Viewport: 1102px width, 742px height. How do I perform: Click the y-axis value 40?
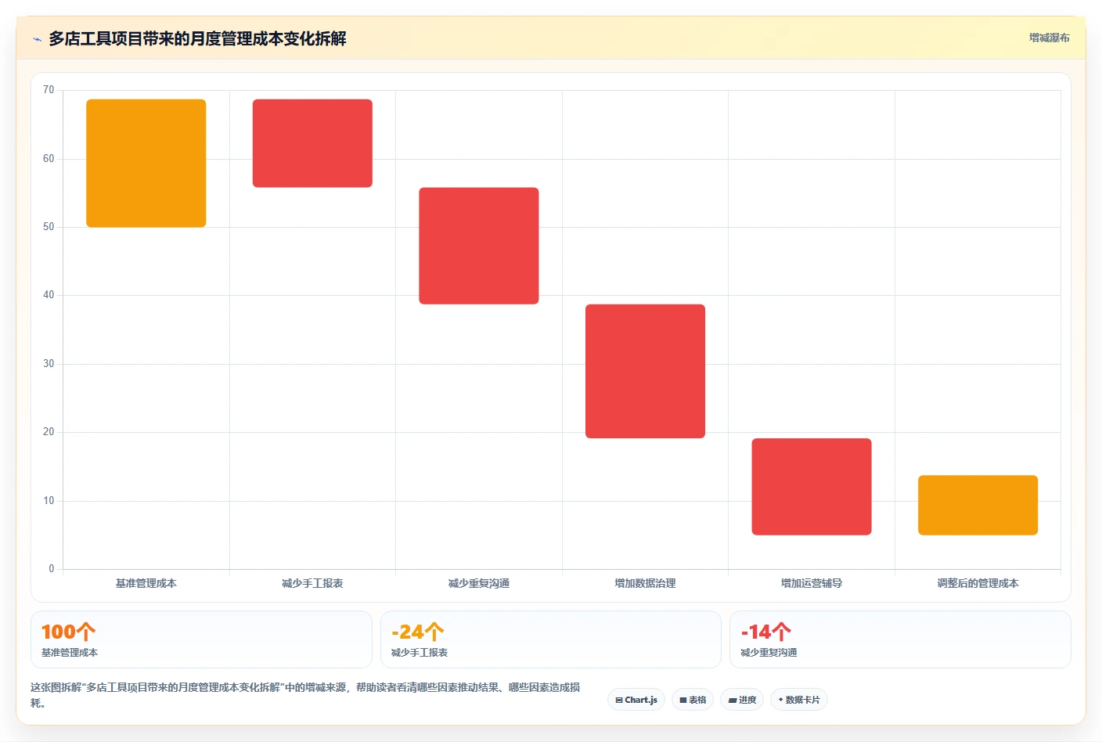[49, 295]
